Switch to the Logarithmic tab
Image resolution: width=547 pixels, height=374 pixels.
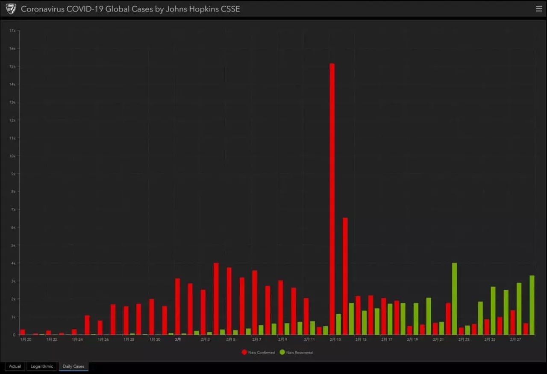(42, 366)
